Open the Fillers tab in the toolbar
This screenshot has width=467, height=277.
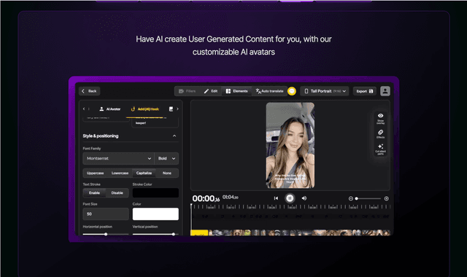(187, 91)
